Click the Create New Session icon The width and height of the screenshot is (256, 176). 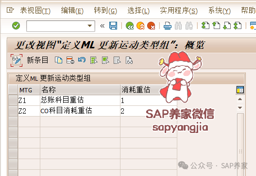pyautogui.click(x=253, y=26)
